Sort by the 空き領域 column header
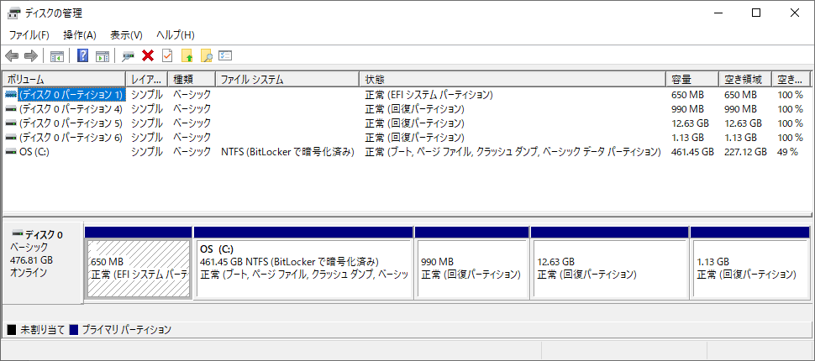 [745, 80]
